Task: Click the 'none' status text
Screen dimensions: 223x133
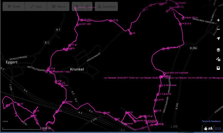Action: click(5, 121)
